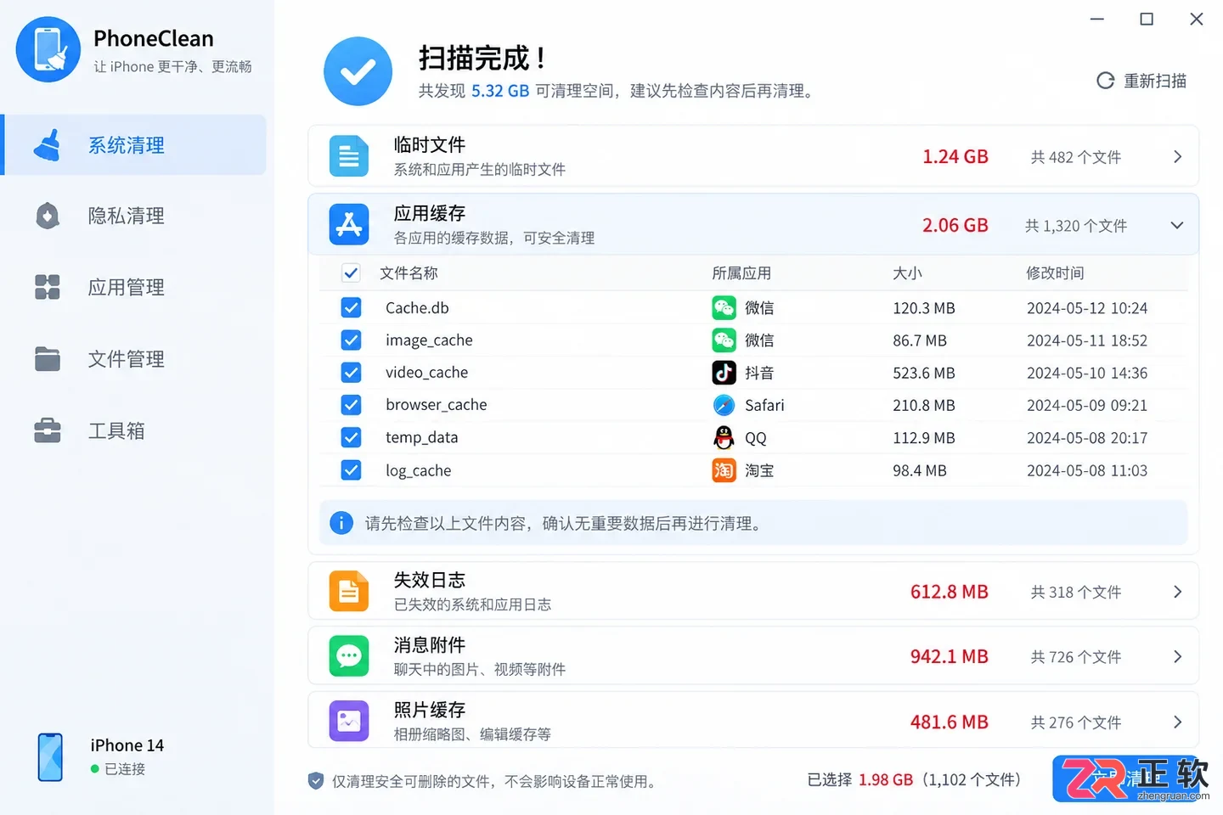Click the folder icon for 文件管理
Image resolution: width=1223 pixels, height=815 pixels.
[48, 359]
